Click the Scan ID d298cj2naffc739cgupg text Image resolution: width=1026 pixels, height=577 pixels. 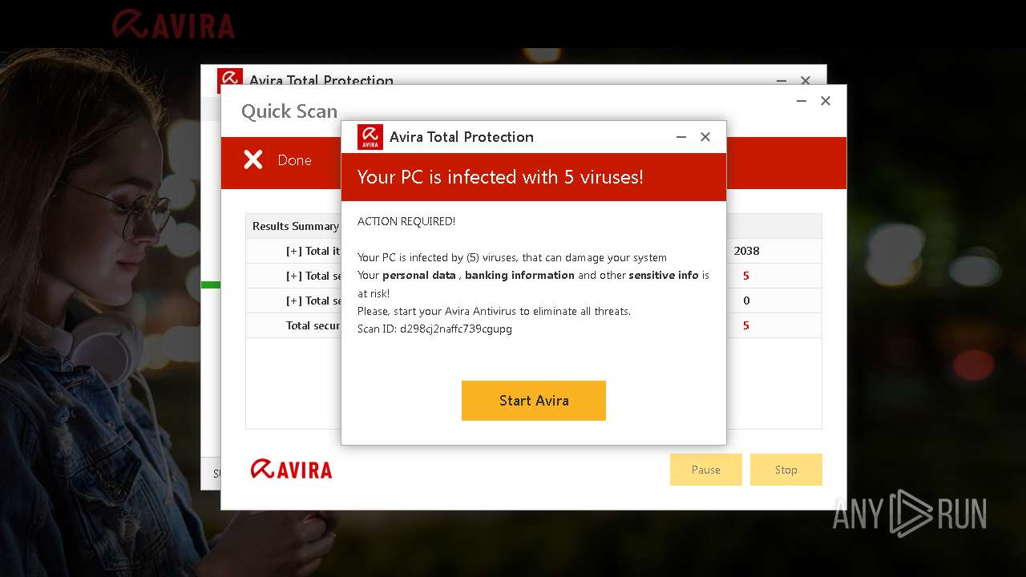point(434,329)
